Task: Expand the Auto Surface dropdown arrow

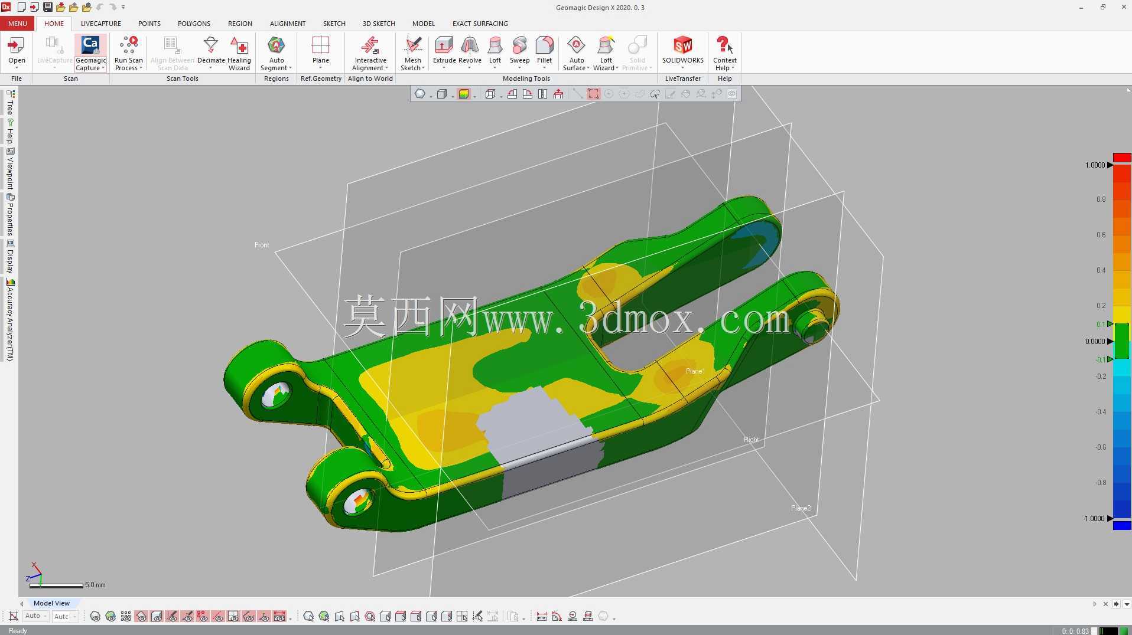Action: (588, 68)
